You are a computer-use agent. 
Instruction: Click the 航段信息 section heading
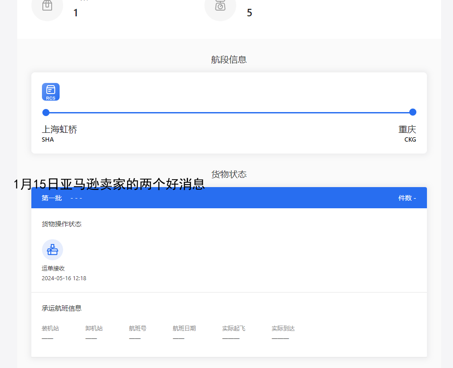coord(229,60)
